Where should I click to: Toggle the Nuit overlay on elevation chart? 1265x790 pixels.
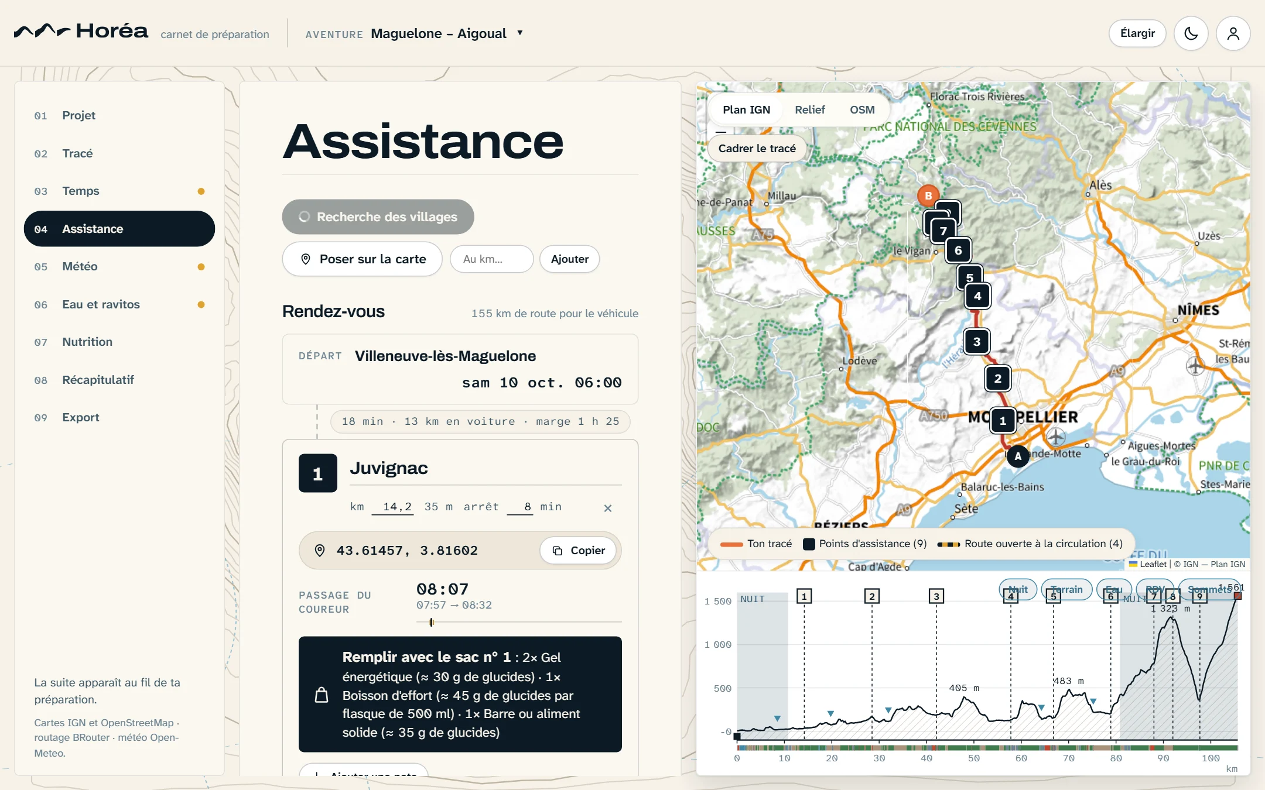tap(1018, 589)
